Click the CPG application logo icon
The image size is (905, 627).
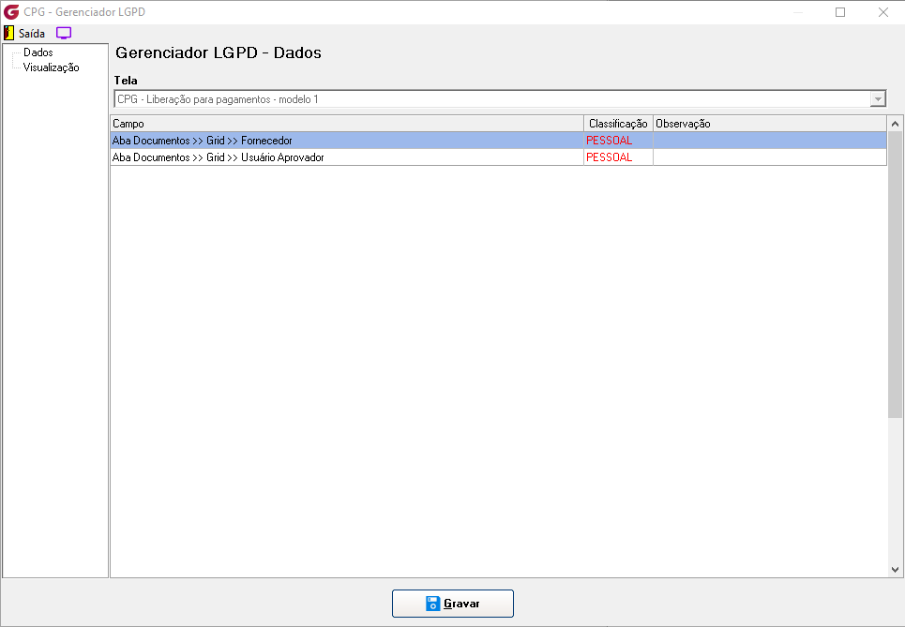click(11, 11)
